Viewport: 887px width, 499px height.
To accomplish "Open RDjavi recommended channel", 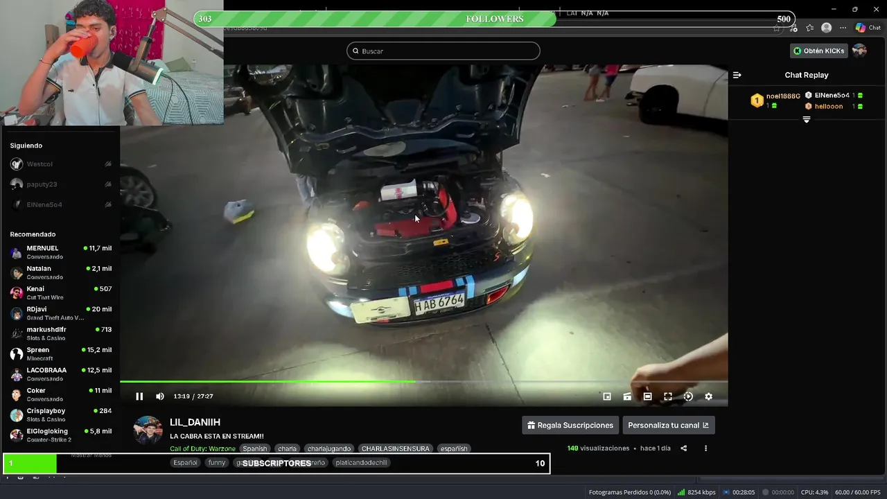I will point(60,313).
